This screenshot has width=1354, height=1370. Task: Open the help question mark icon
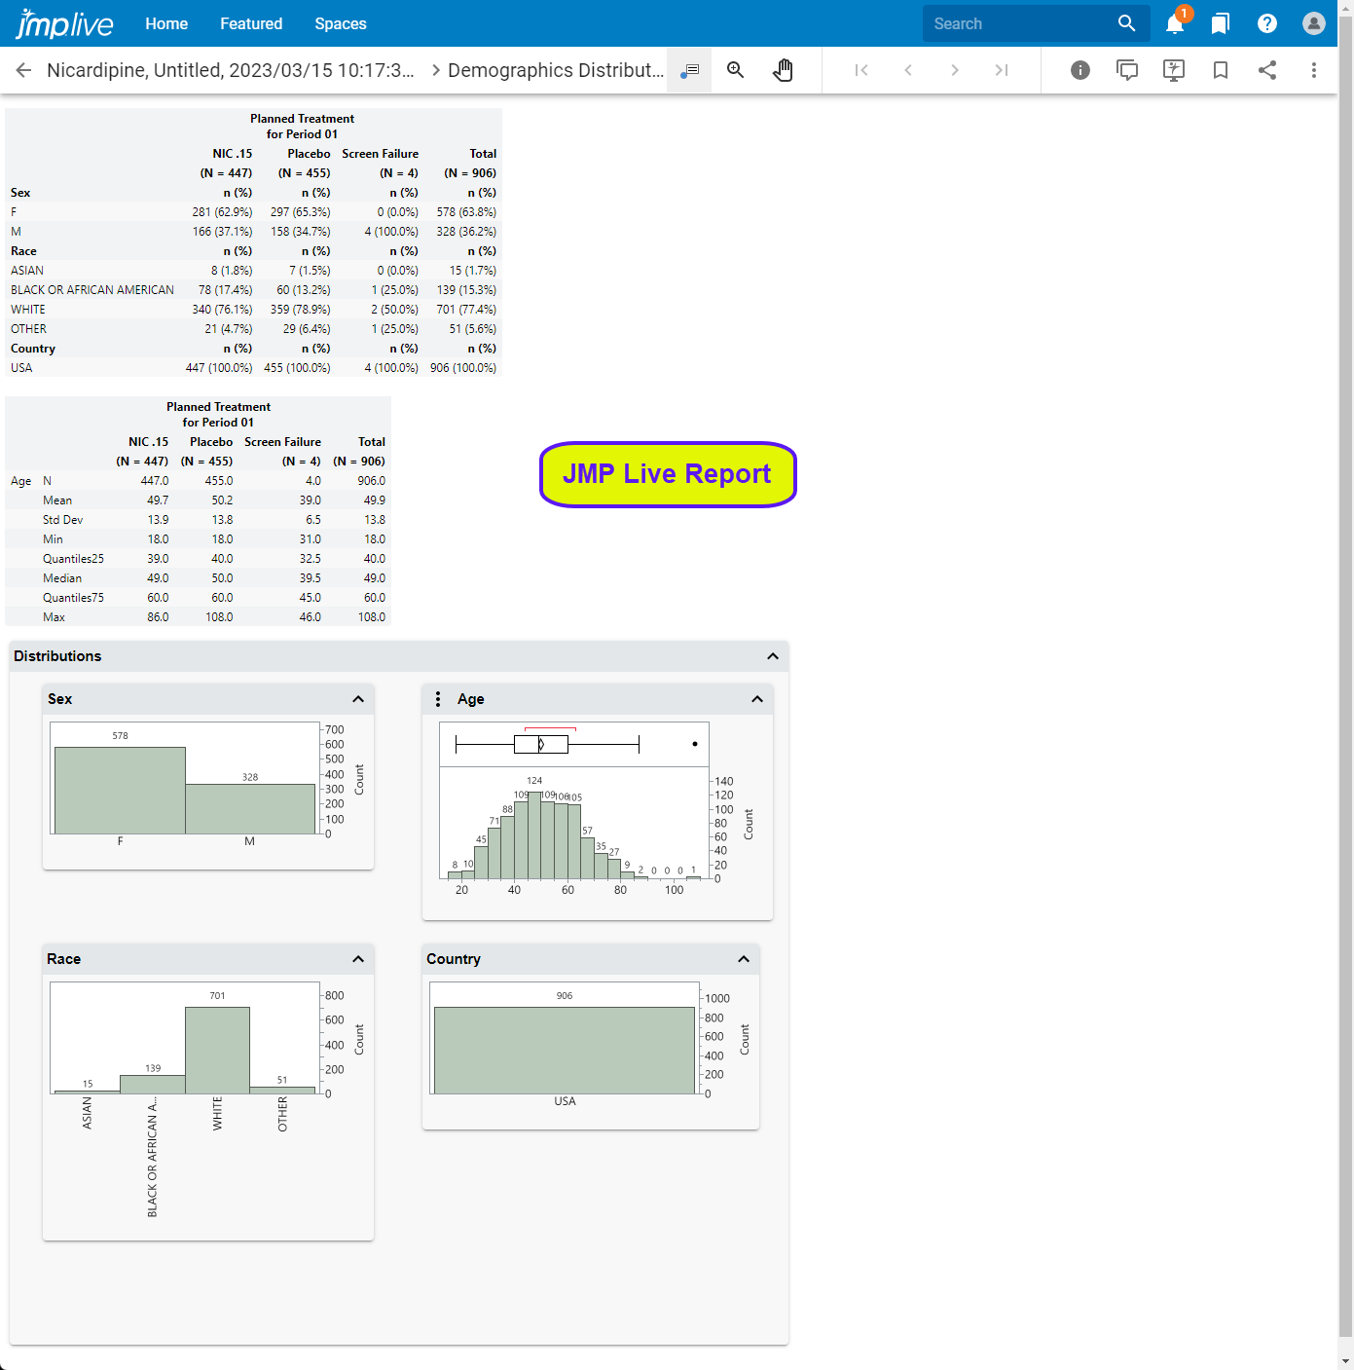pos(1267,24)
